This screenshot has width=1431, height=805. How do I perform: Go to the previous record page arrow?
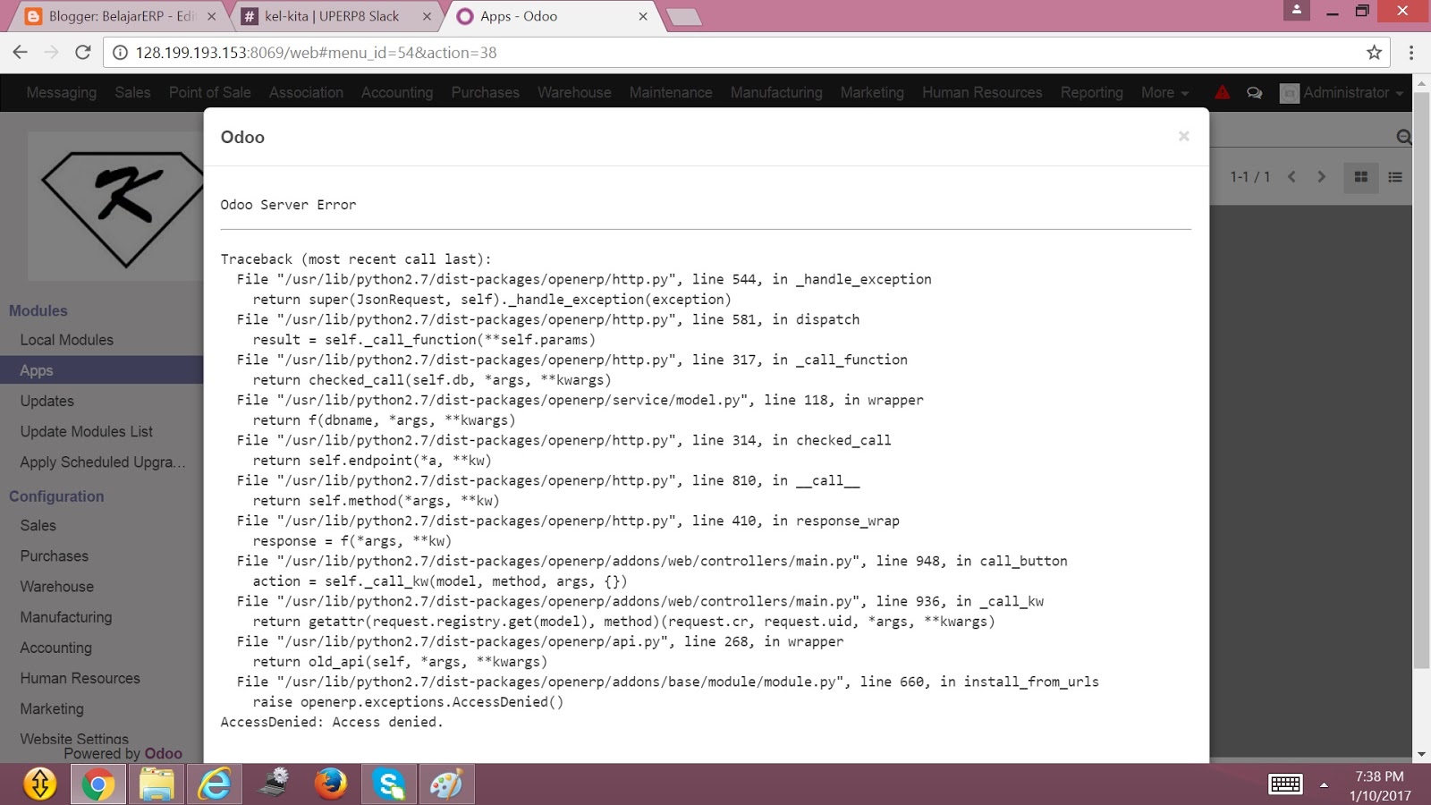point(1291,177)
